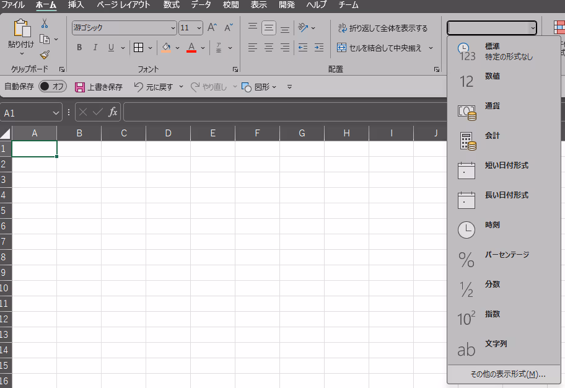
Task: Open font group dialog launcher
Action: [x=235, y=69]
